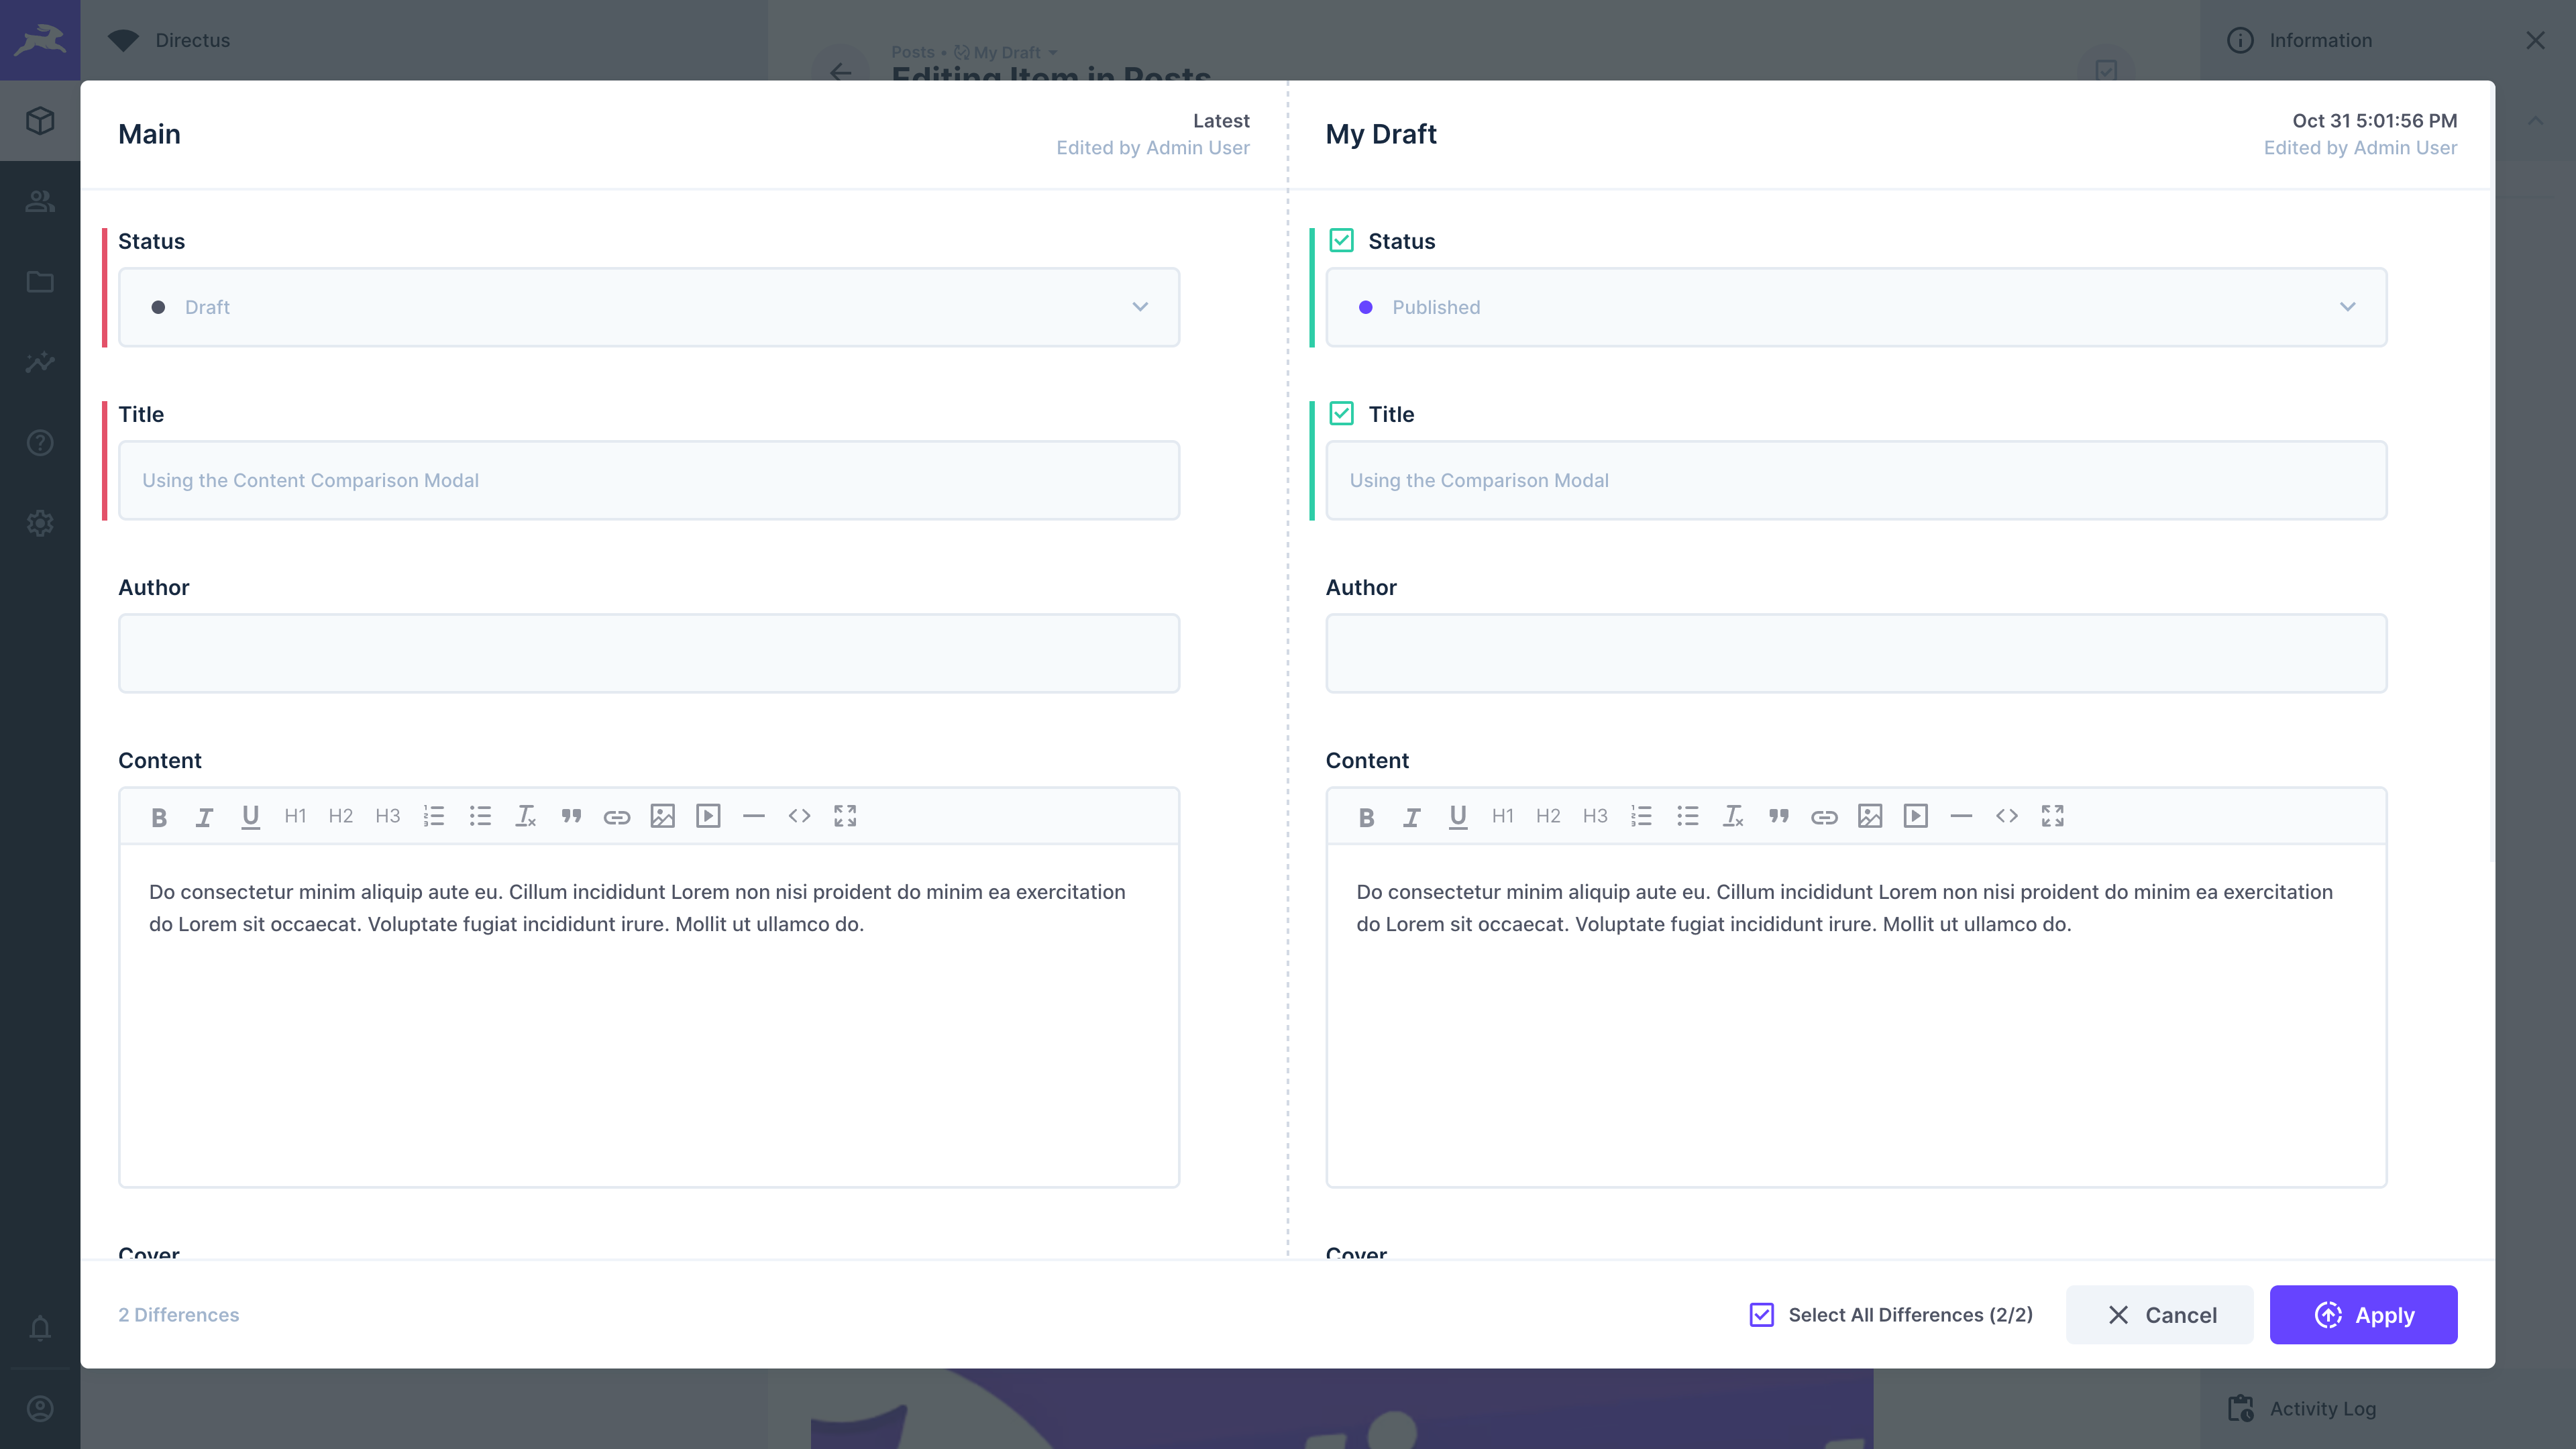Open the Information panel
The image size is (2576, 1449).
point(2320,40)
